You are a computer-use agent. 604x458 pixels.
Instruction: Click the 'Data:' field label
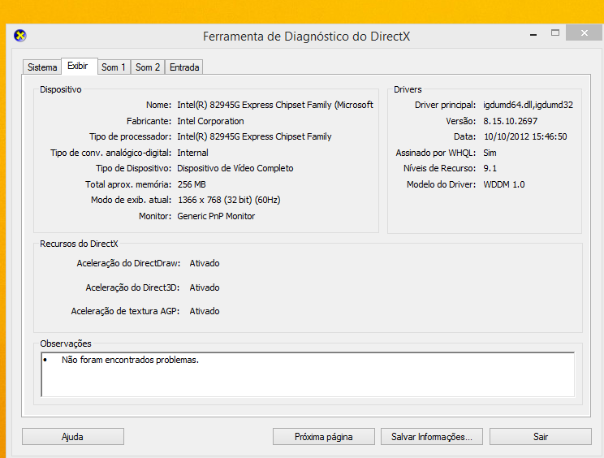[464, 136]
